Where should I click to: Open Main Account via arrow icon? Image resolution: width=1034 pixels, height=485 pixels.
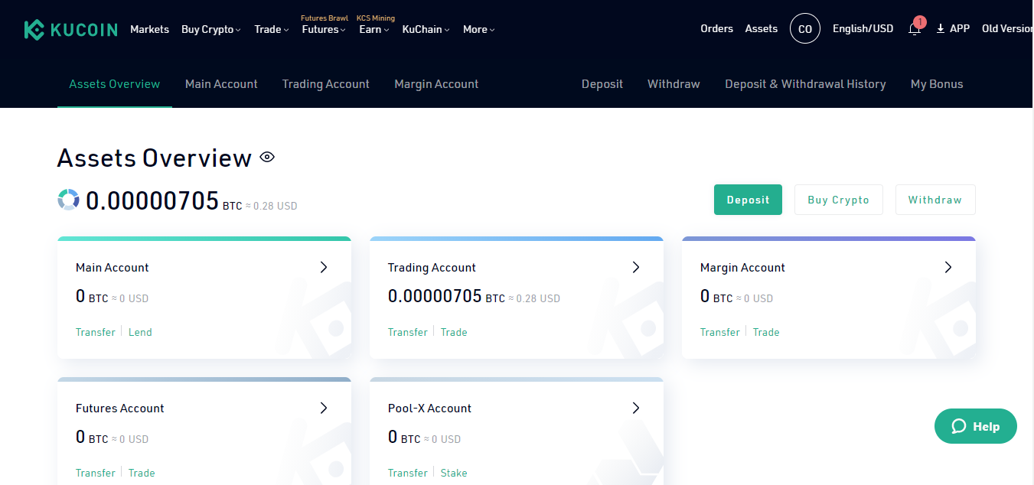click(x=324, y=267)
